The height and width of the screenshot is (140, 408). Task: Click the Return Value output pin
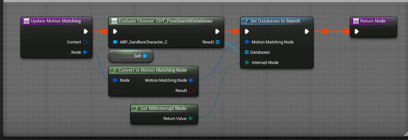tap(190, 119)
